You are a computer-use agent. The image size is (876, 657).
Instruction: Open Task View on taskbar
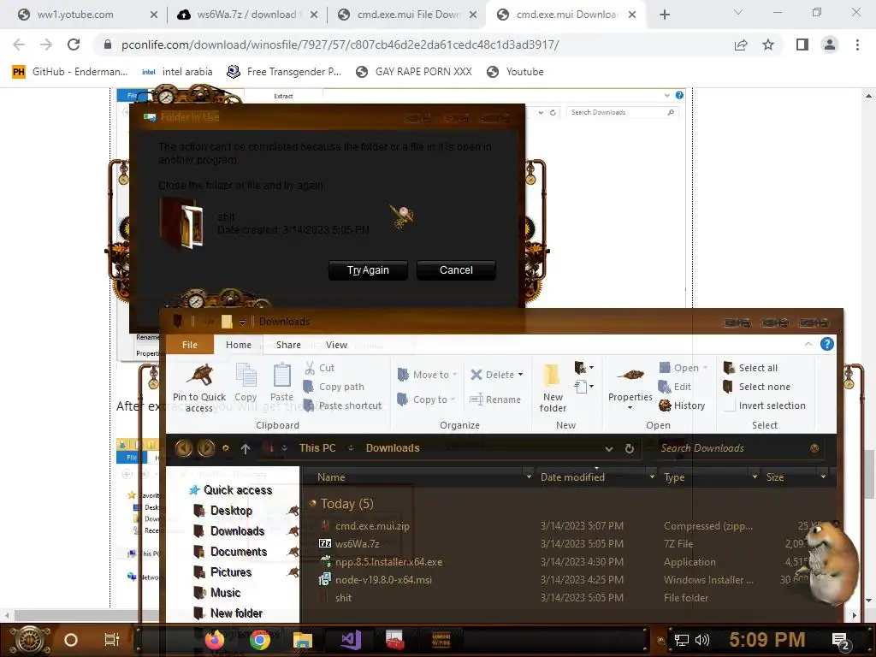pyautogui.click(x=112, y=640)
